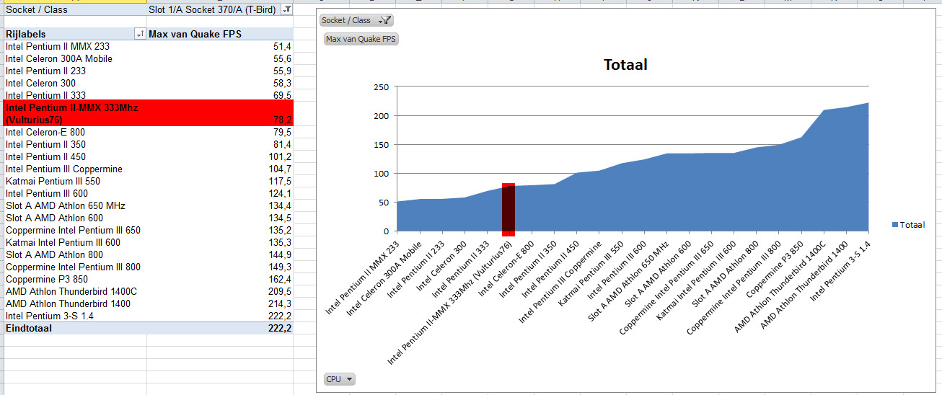Select the Intel Pentium II 450 row
Image resolution: width=942 pixels, height=395 pixels.
pyautogui.click(x=148, y=156)
